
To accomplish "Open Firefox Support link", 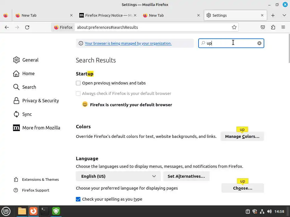I will tap(31, 190).
